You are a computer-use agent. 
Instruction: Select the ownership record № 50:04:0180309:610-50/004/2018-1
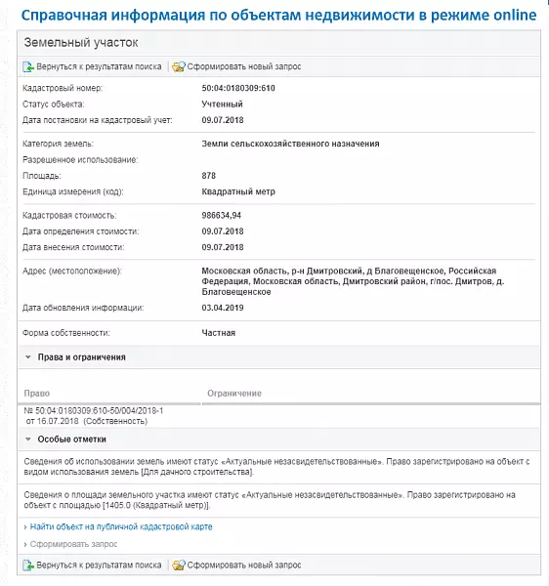pos(94,416)
